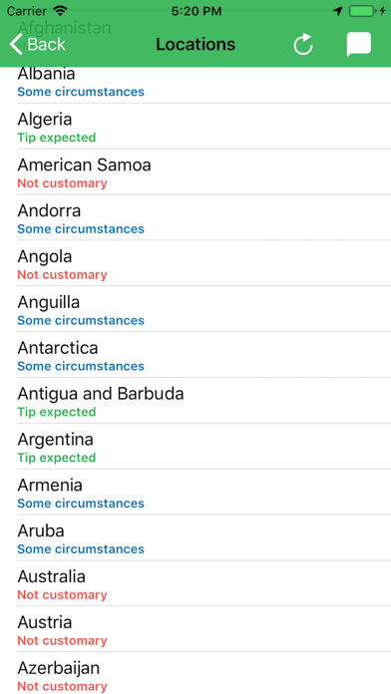Tap the location arrow status icon
The width and height of the screenshot is (391, 694).
339,11
